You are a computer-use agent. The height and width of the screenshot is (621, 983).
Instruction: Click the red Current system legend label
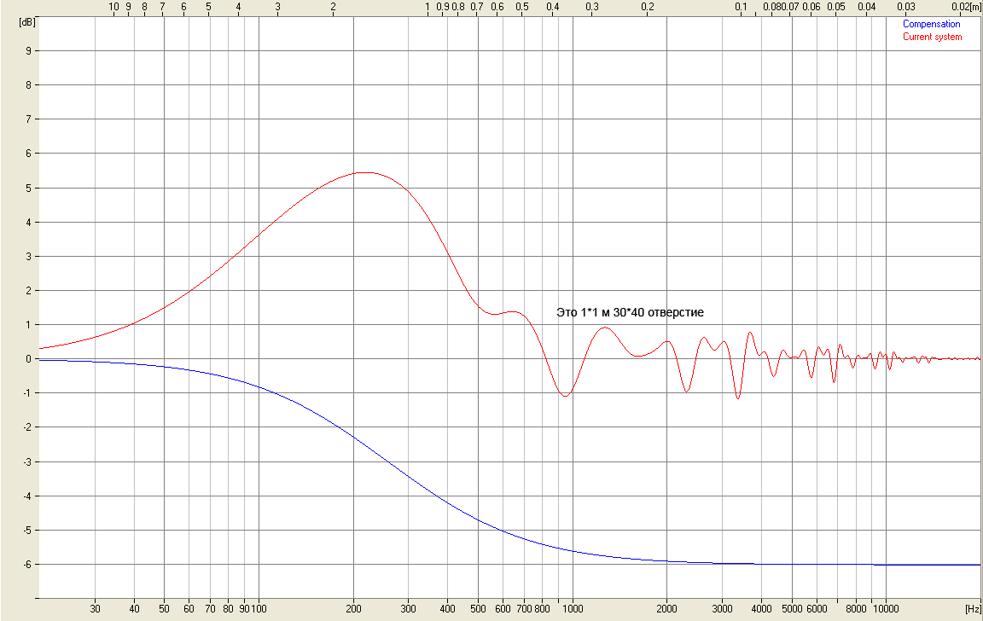[932, 37]
